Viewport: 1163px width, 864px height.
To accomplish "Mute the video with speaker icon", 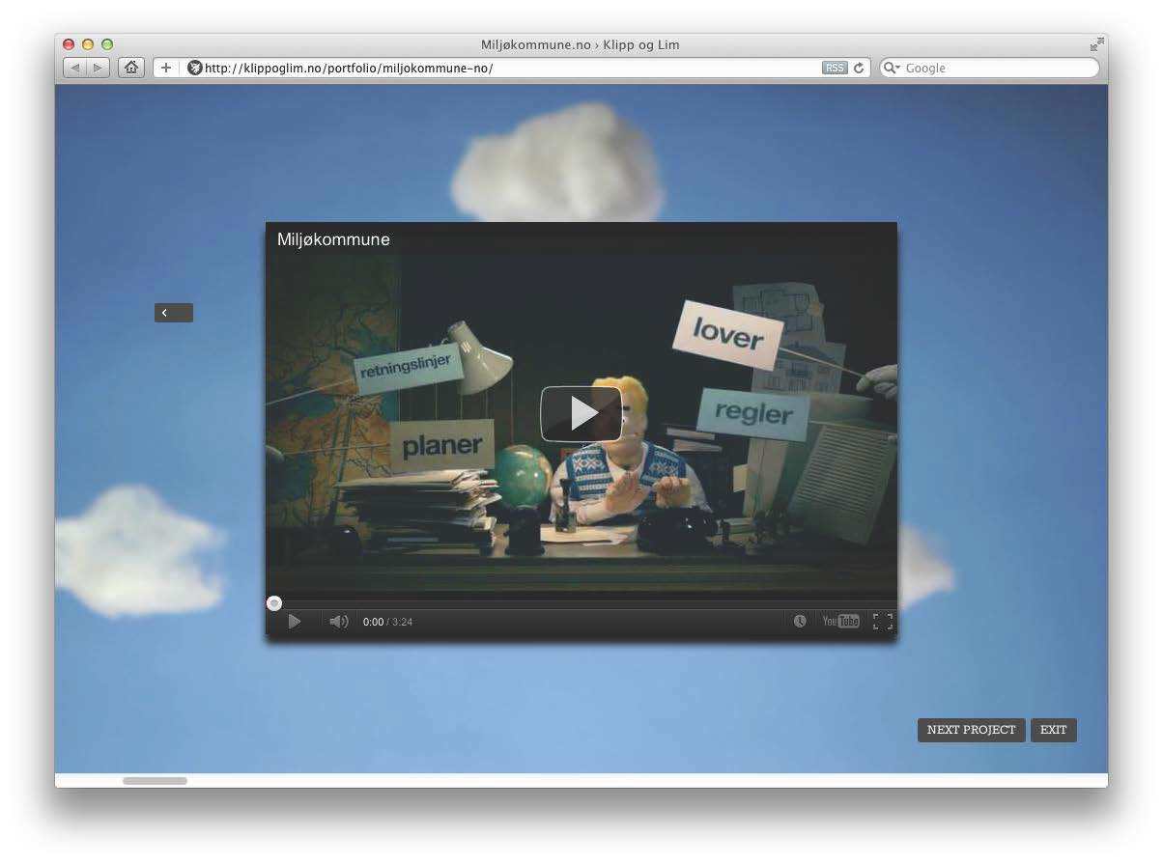I will (338, 622).
